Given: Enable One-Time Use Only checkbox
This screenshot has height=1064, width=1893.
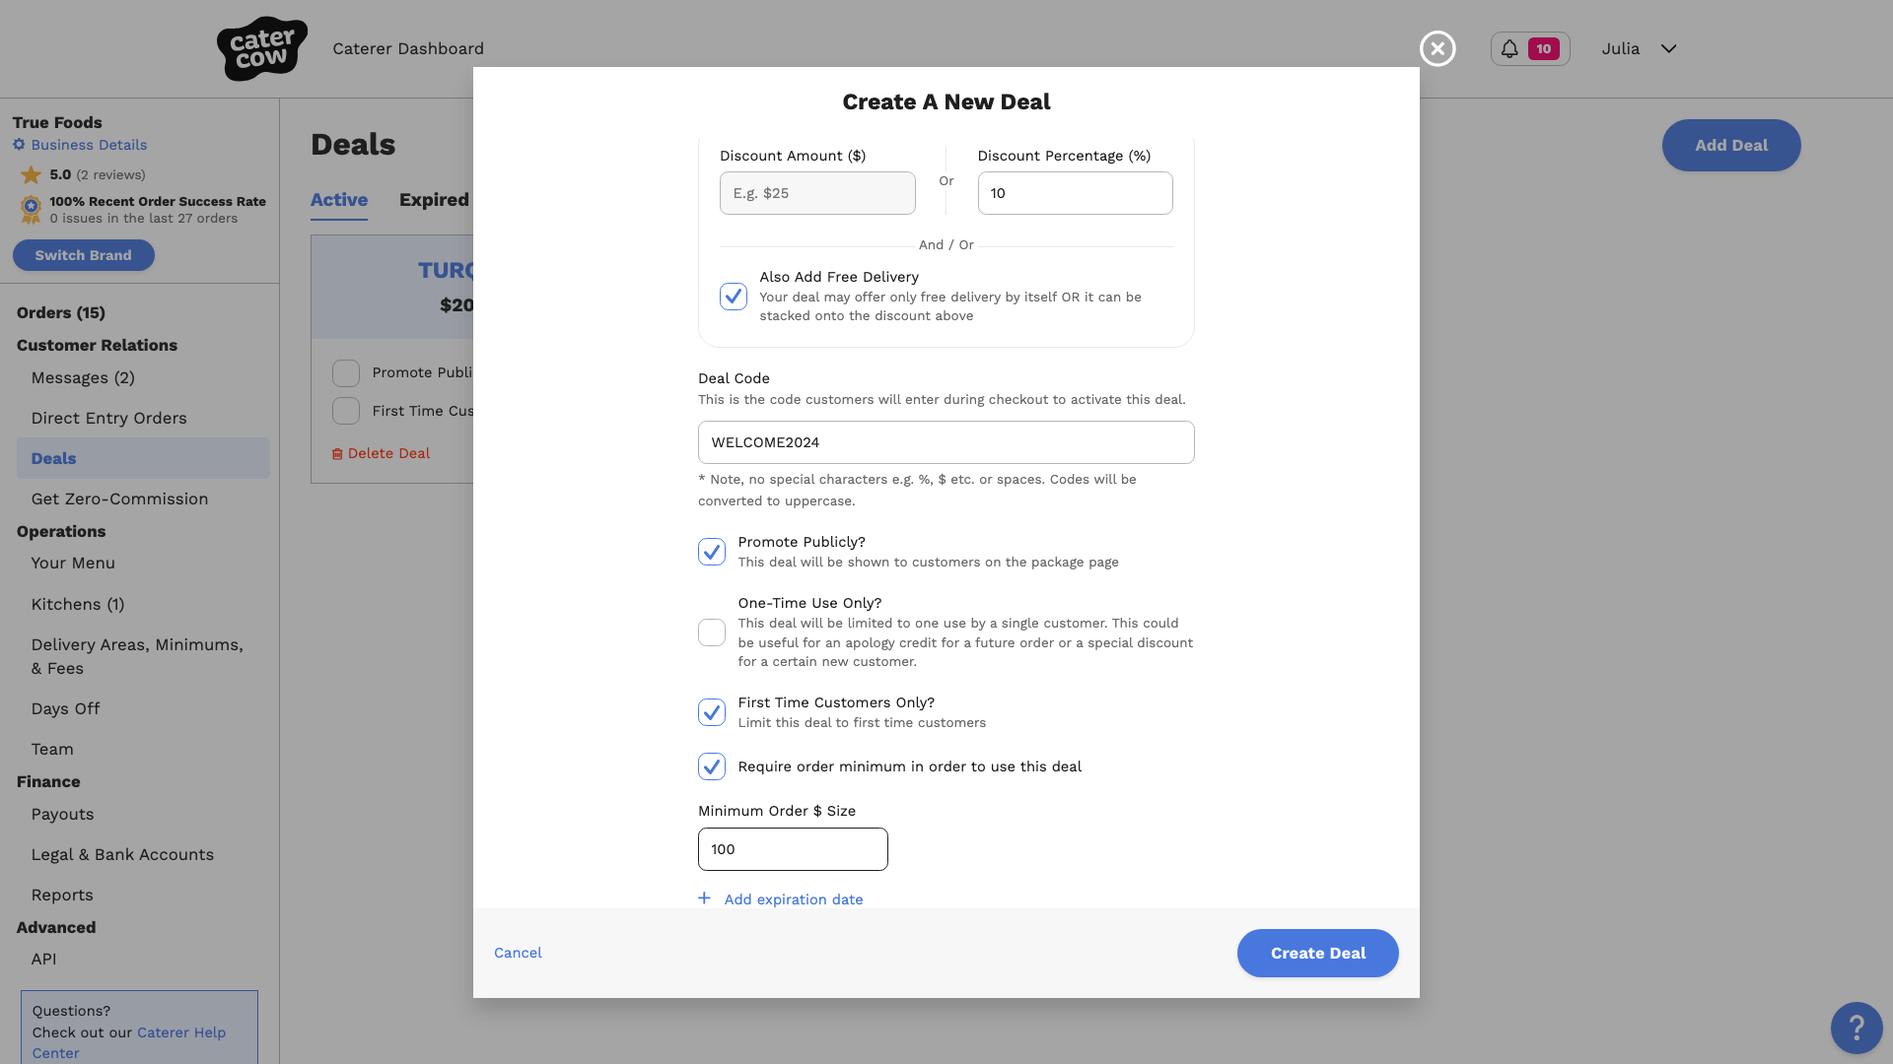Looking at the screenshot, I should (712, 632).
